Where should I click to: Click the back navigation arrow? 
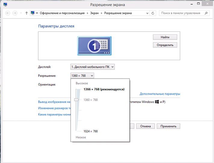[x=8, y=13]
